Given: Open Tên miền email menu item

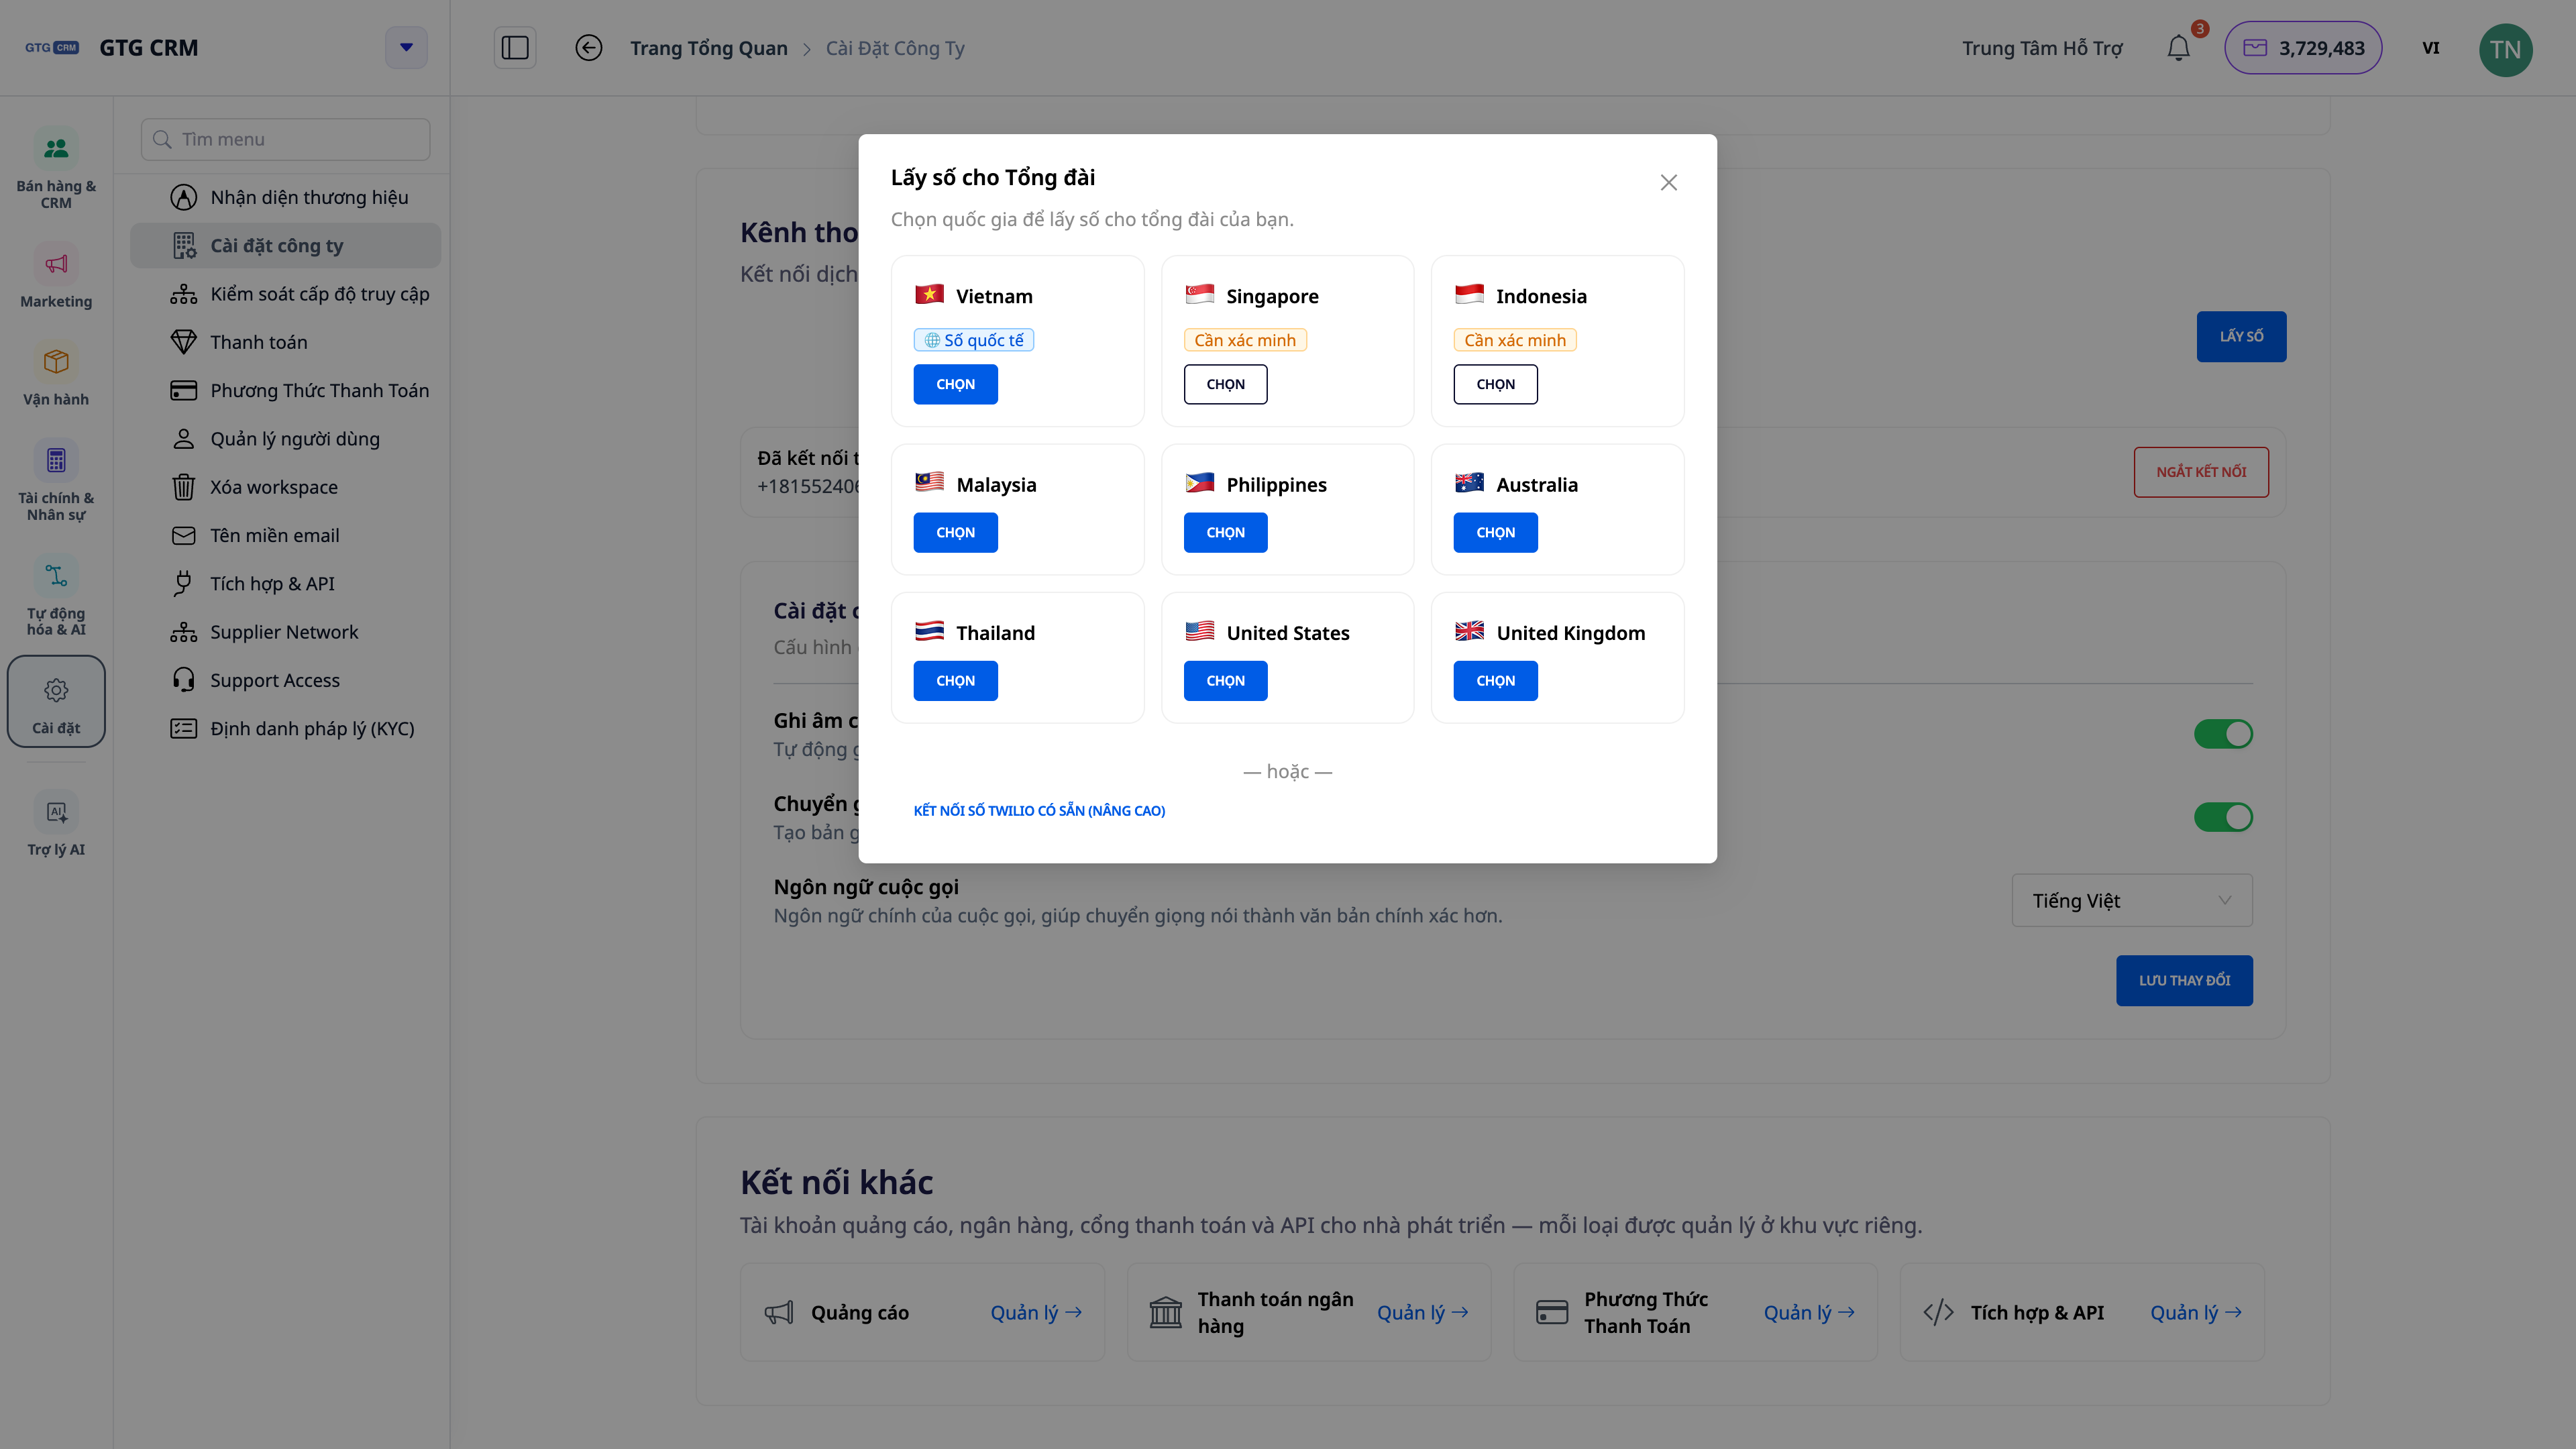Looking at the screenshot, I should pos(286,535).
